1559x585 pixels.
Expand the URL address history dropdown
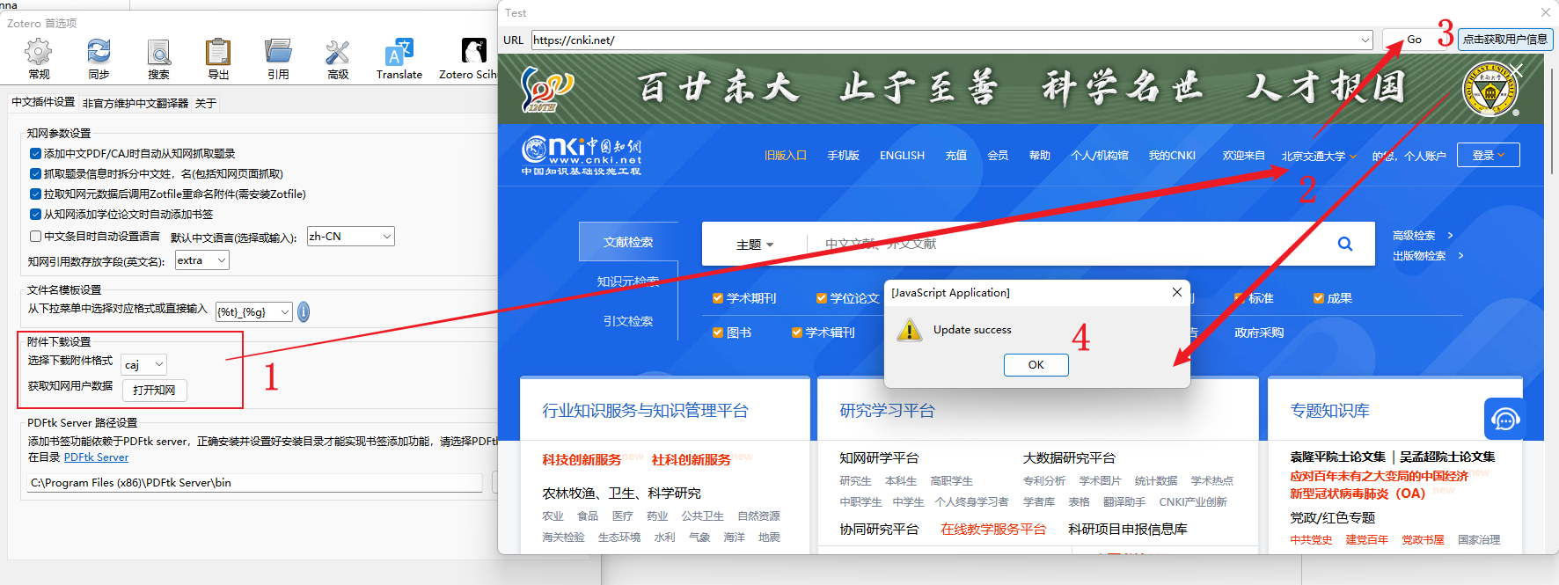click(1365, 40)
